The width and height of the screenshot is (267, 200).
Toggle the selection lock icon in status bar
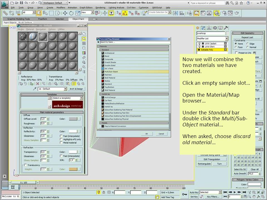(104, 192)
